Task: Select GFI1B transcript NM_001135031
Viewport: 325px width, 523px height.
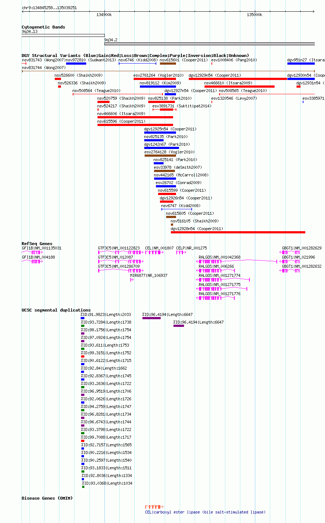Action: pyautogui.click(x=32, y=252)
